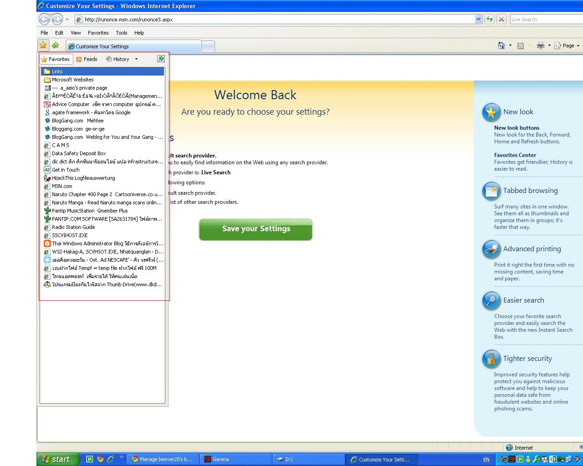Open the File menu
Viewport: 583px width, 466px height.
[x=44, y=33]
